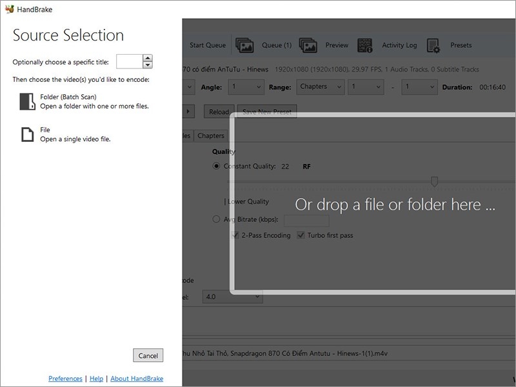Click the Constant Quality slider handle
The width and height of the screenshot is (516, 387).
[x=434, y=182]
